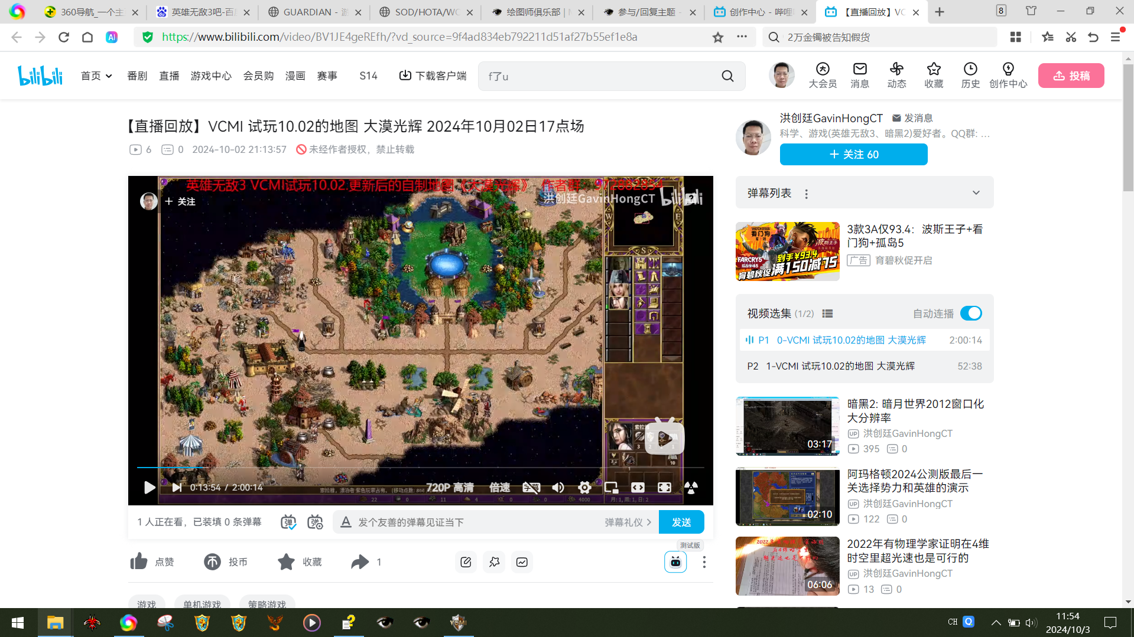Switch to 创作中心 browser tab

click(x=759, y=12)
